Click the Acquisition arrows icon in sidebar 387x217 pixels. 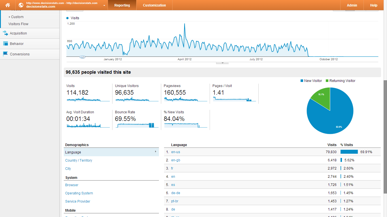(x=5, y=33)
